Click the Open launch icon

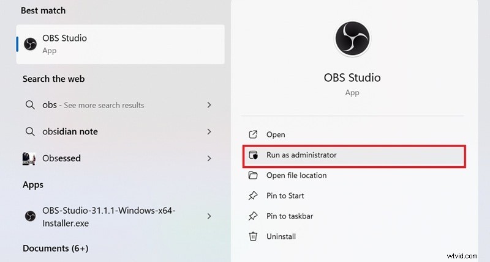[x=253, y=135]
